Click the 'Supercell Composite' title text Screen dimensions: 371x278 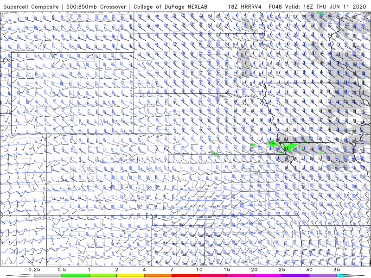[x=31, y=6]
